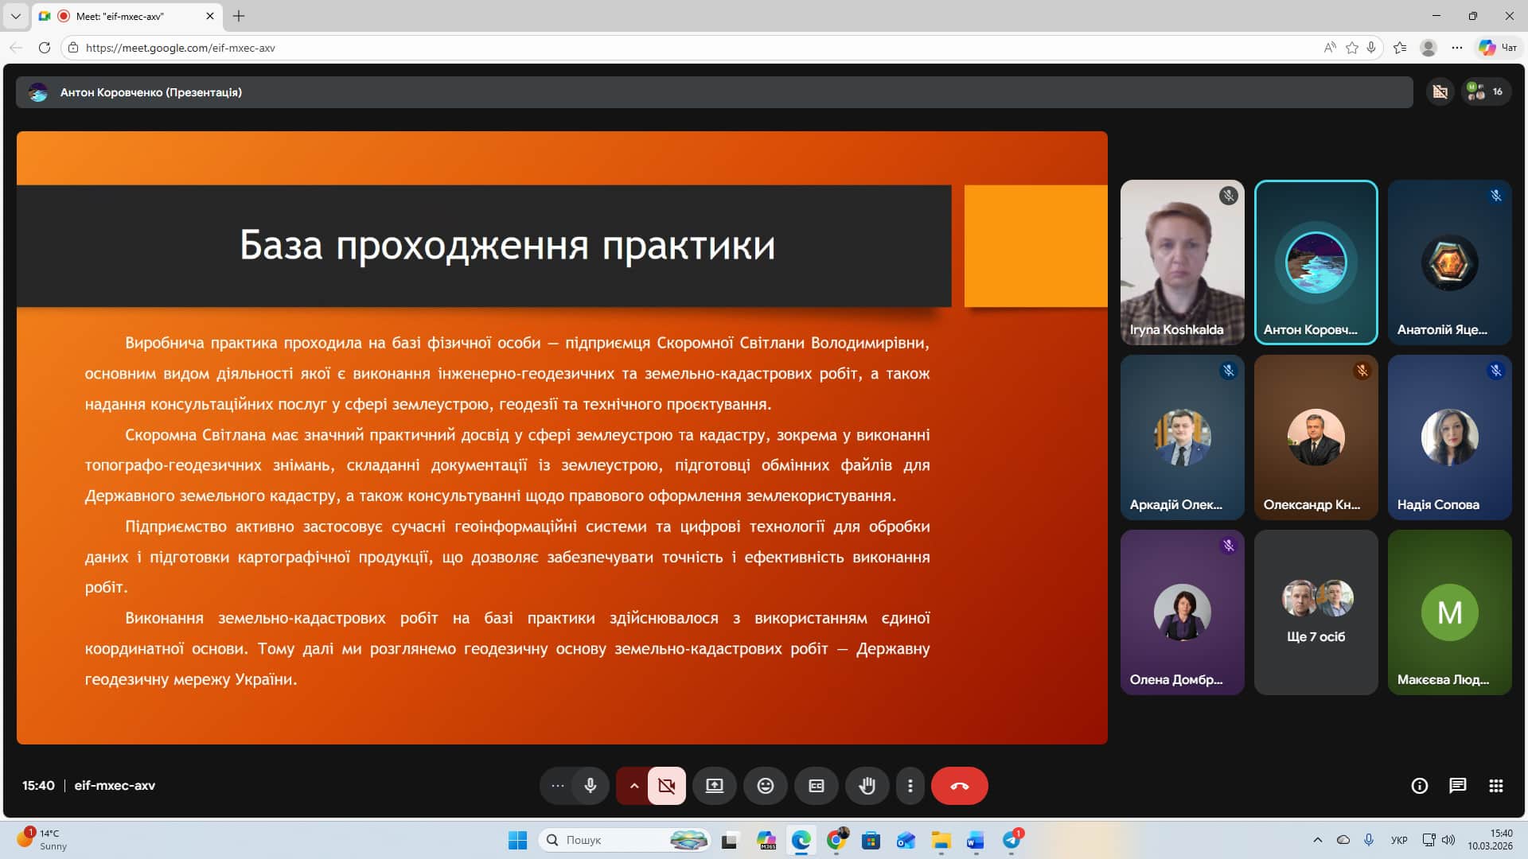This screenshot has height=859, width=1528.
Task: Open the three-dot more options menu
Action: [910, 786]
